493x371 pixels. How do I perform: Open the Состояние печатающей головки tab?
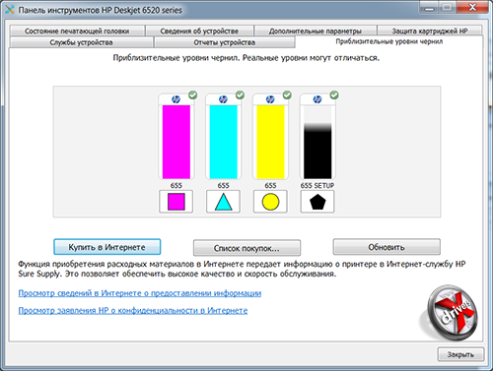[77, 31]
